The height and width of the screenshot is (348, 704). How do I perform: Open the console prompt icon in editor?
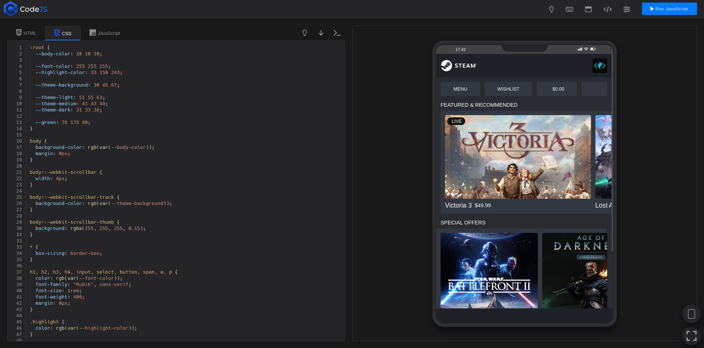(x=337, y=33)
